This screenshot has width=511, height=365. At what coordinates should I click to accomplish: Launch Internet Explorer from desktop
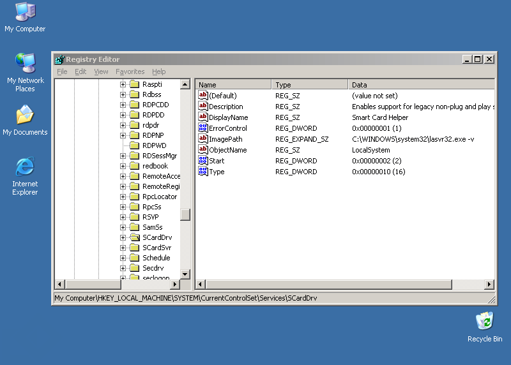point(25,176)
